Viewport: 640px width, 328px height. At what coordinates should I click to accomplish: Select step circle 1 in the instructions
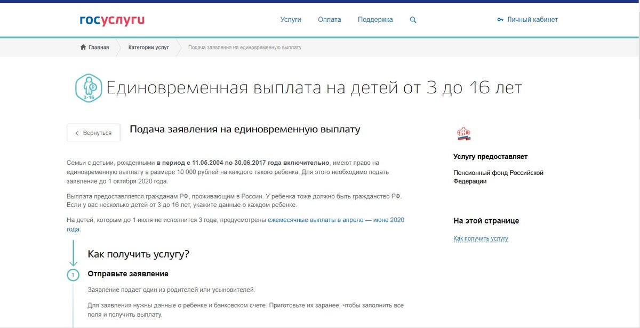(73, 274)
